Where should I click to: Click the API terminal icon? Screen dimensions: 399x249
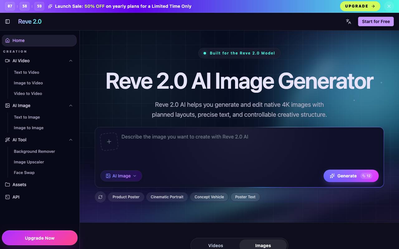[x=7, y=197]
